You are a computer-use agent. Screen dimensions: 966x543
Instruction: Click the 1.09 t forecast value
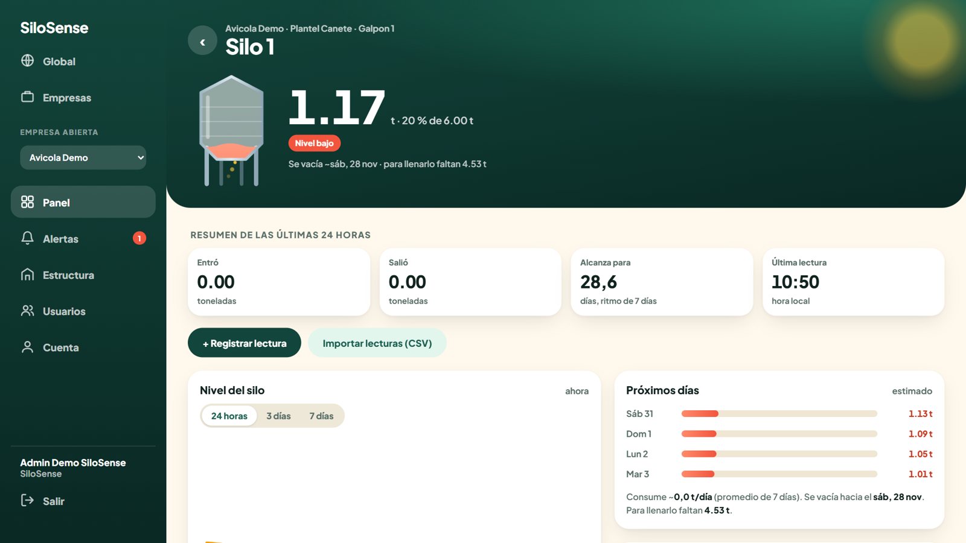pyautogui.click(x=921, y=434)
